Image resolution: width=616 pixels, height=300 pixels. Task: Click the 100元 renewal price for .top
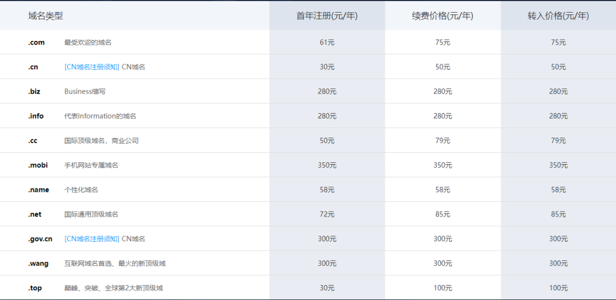[443, 288]
